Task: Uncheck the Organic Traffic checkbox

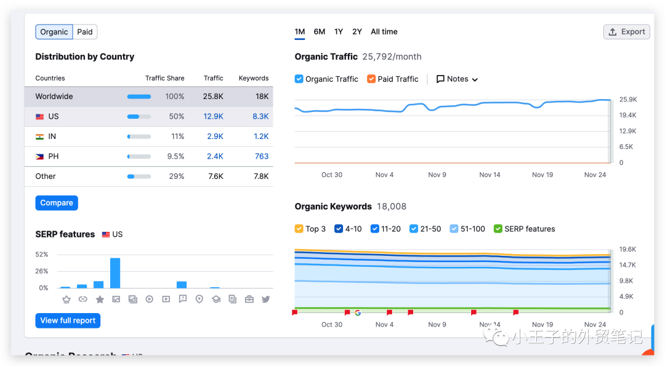Action: pyautogui.click(x=299, y=79)
